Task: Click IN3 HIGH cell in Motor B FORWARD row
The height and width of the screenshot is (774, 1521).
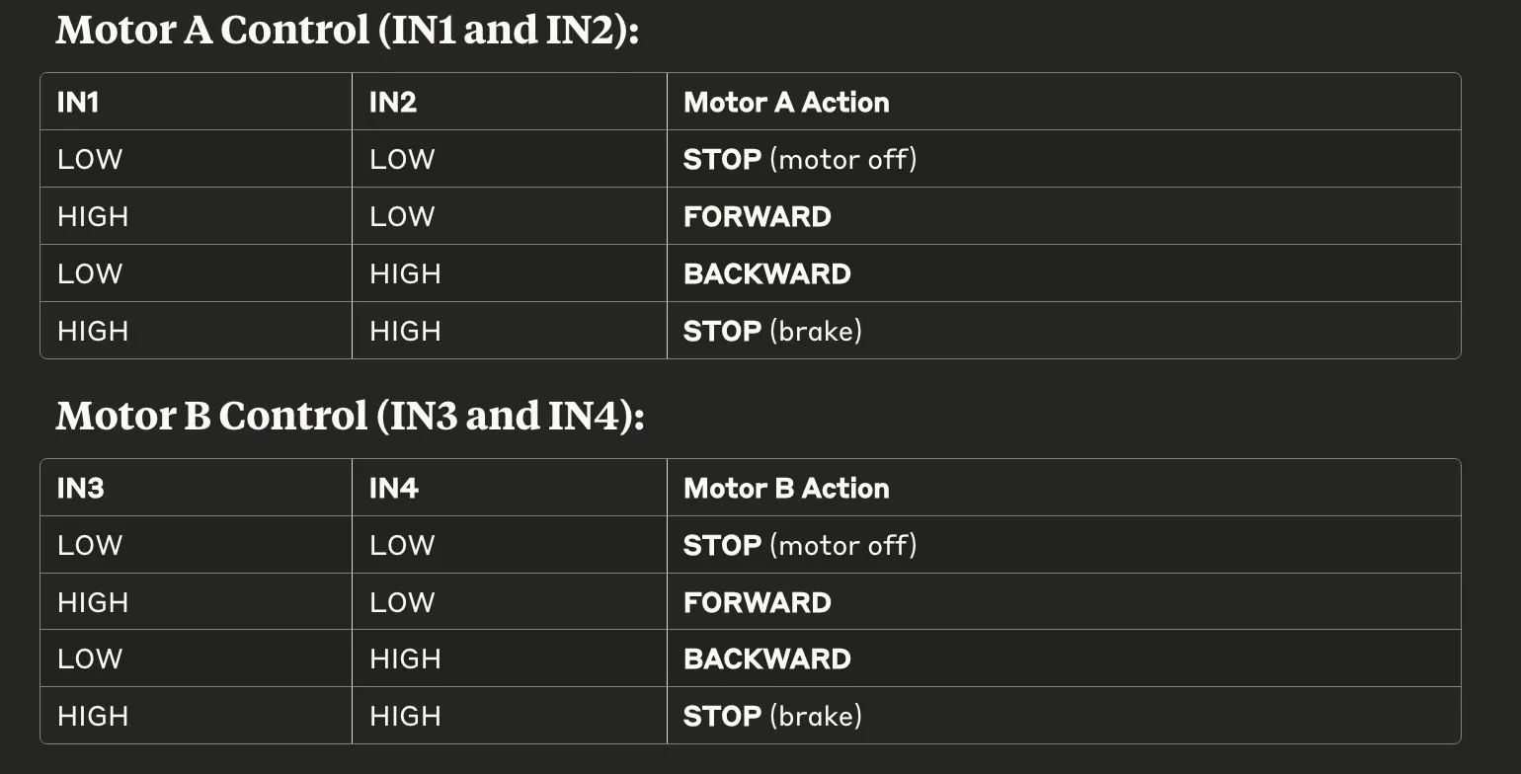Action: [x=93, y=603]
